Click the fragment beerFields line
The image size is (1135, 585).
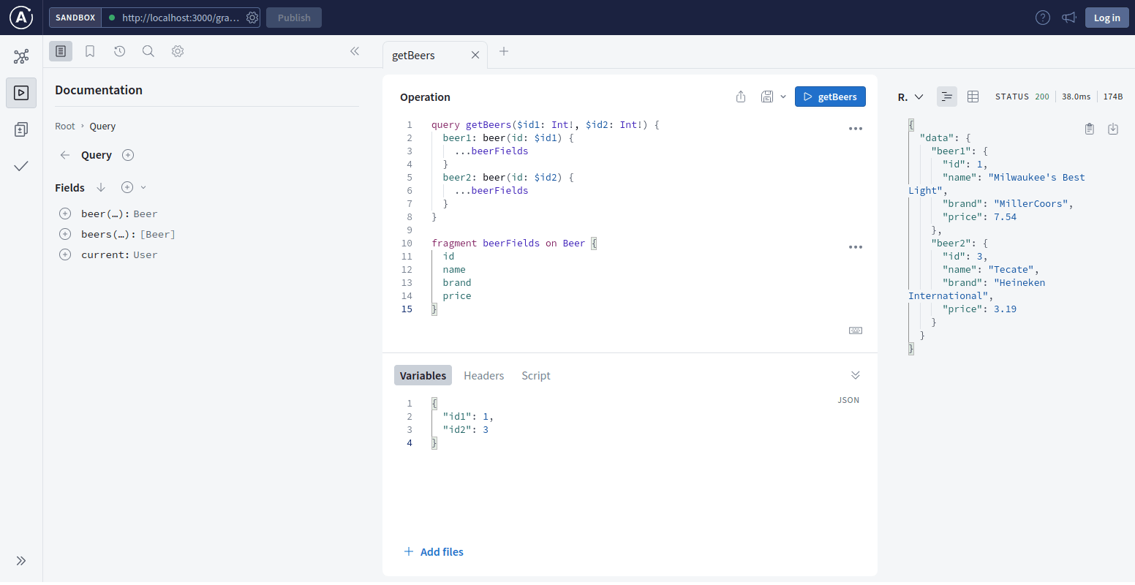[514, 243]
